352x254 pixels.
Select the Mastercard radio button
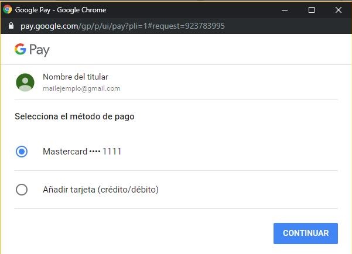click(22, 152)
